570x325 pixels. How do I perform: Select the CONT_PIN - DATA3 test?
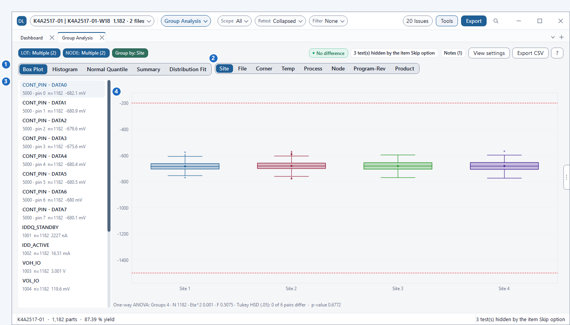62,142
